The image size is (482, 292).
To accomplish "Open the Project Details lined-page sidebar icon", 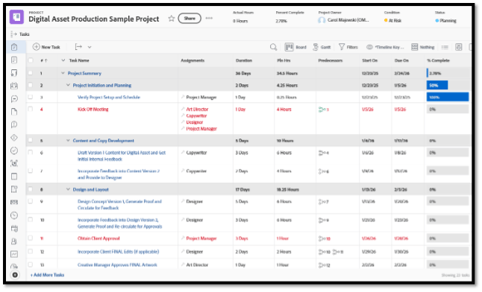I will (x=14, y=60).
